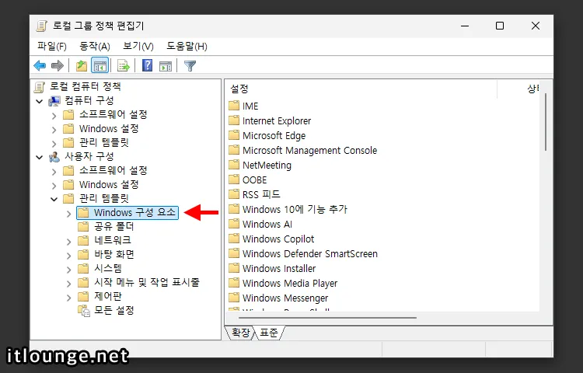Select the Windows Media Player entry

290,283
